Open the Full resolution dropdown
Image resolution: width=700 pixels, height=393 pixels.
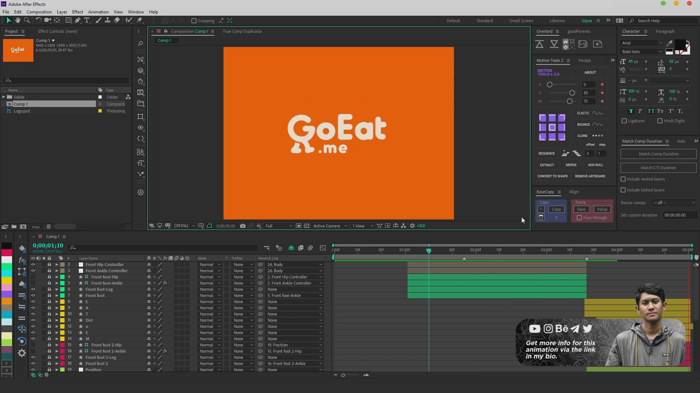(279, 226)
